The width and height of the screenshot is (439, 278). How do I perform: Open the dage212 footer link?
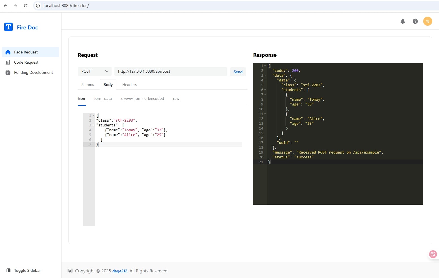click(120, 271)
